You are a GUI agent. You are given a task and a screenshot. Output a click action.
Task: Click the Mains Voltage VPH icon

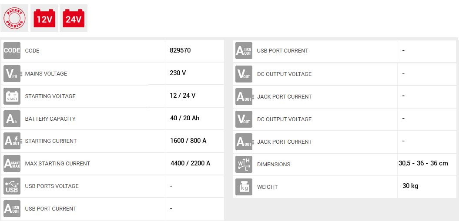coord(12,73)
